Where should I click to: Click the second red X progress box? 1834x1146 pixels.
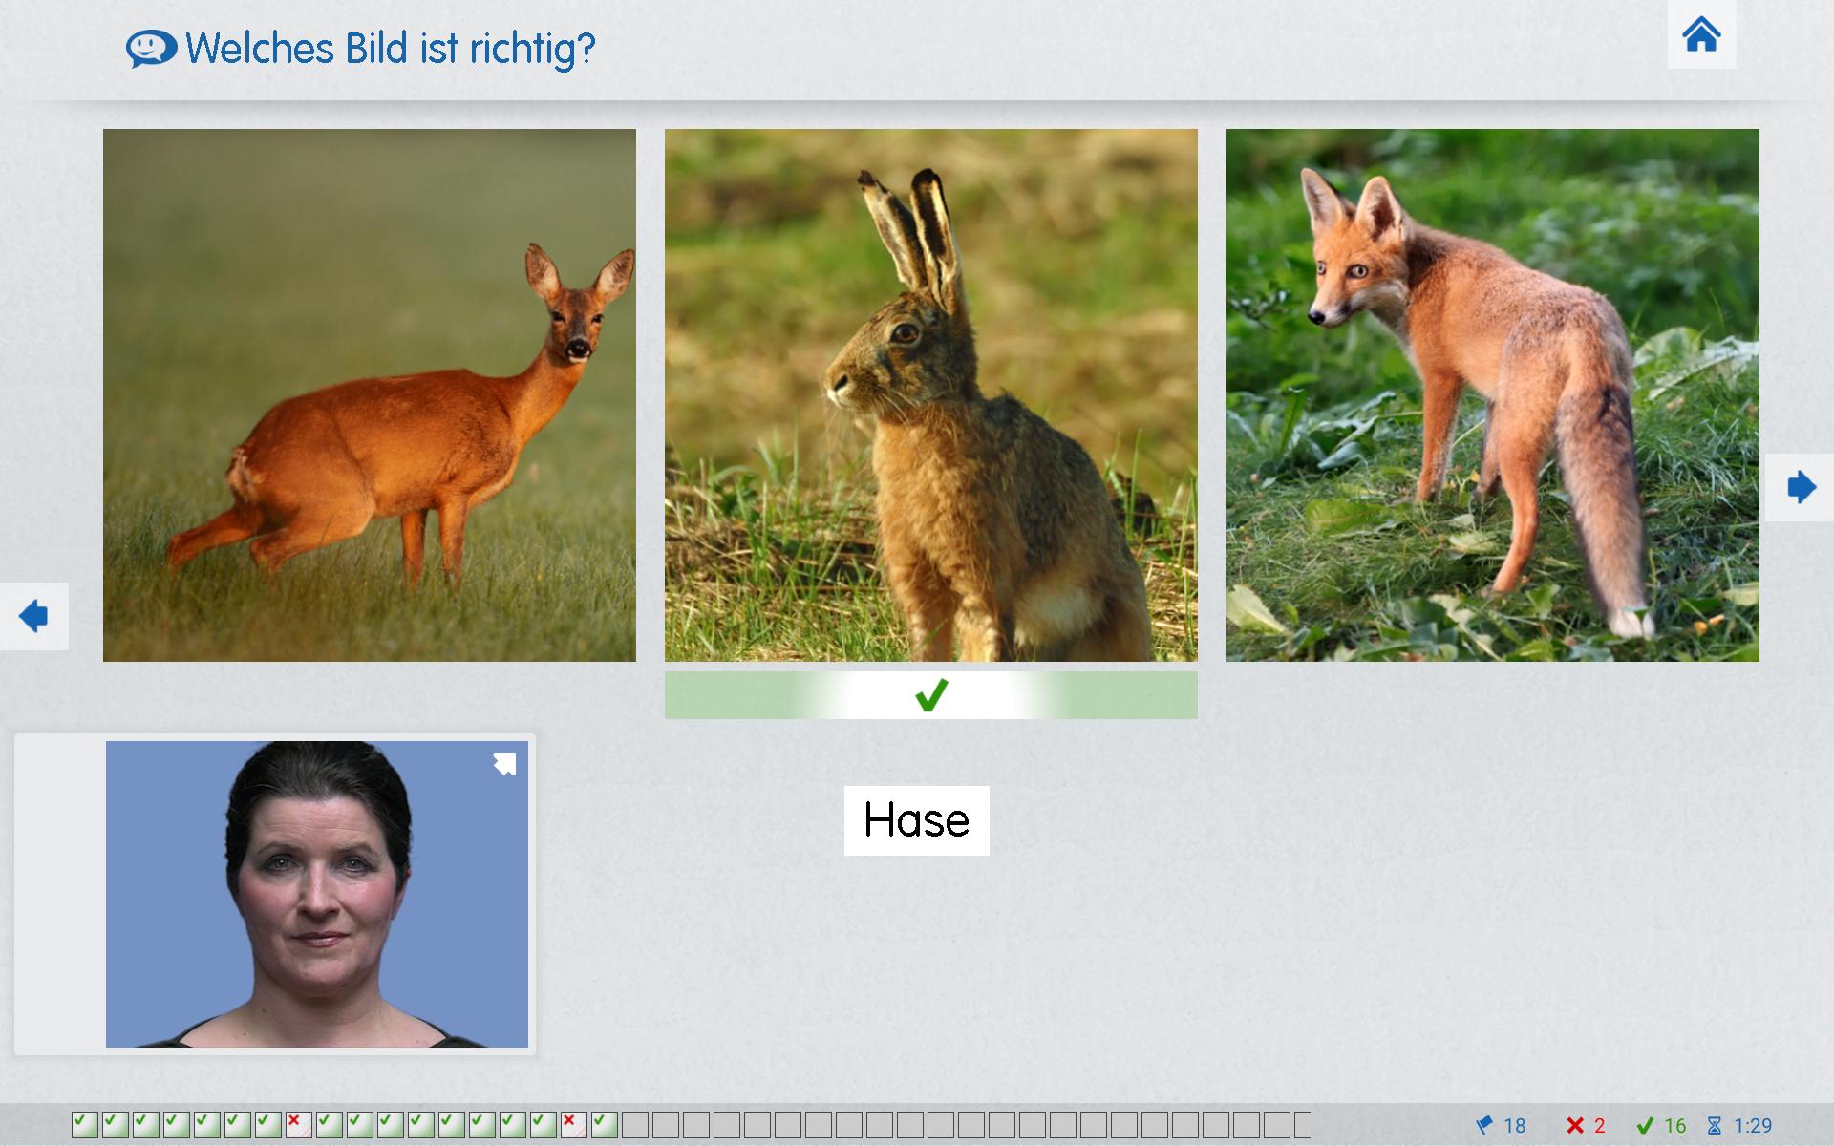pyautogui.click(x=573, y=1125)
